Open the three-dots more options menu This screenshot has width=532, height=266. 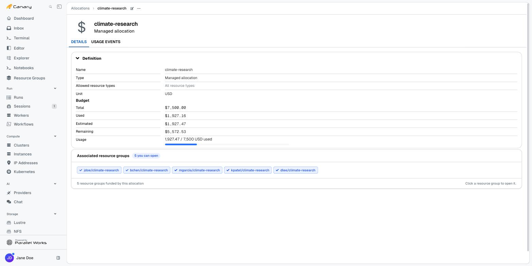139,8
